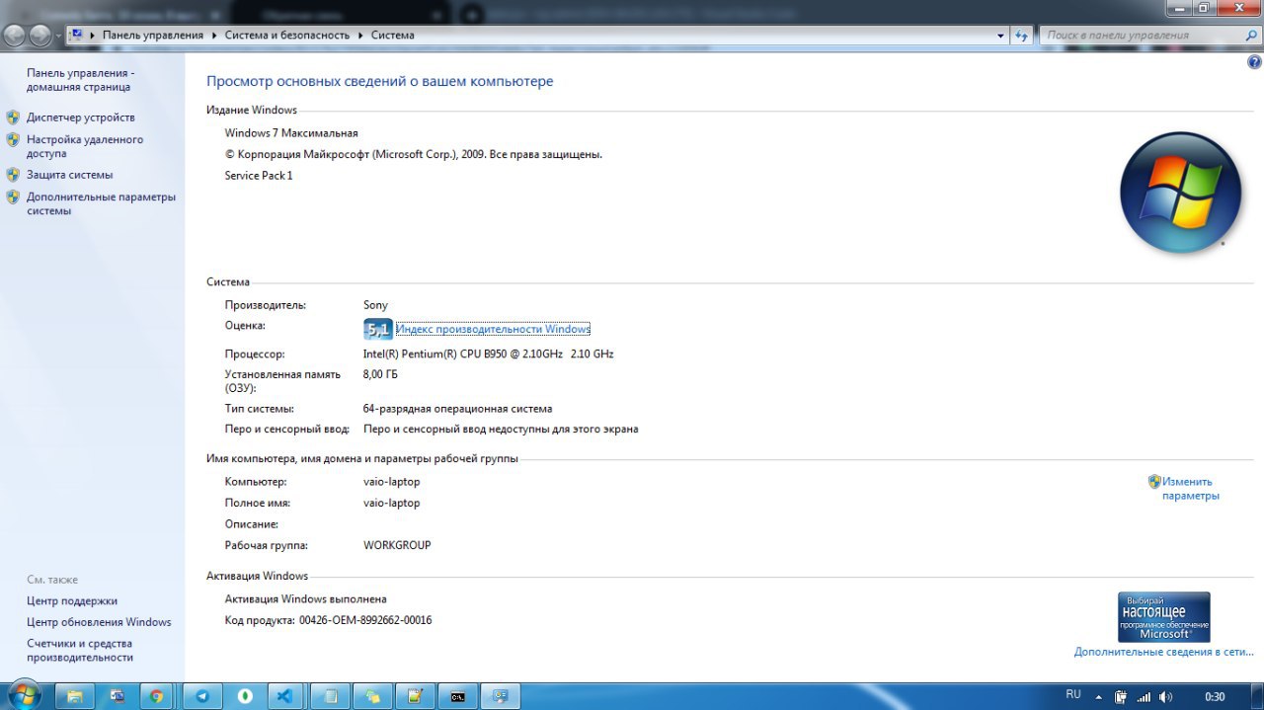Image resolution: width=1264 pixels, height=710 pixels.
Task: Open 'Центр обновления Windows' link
Action: click(99, 622)
